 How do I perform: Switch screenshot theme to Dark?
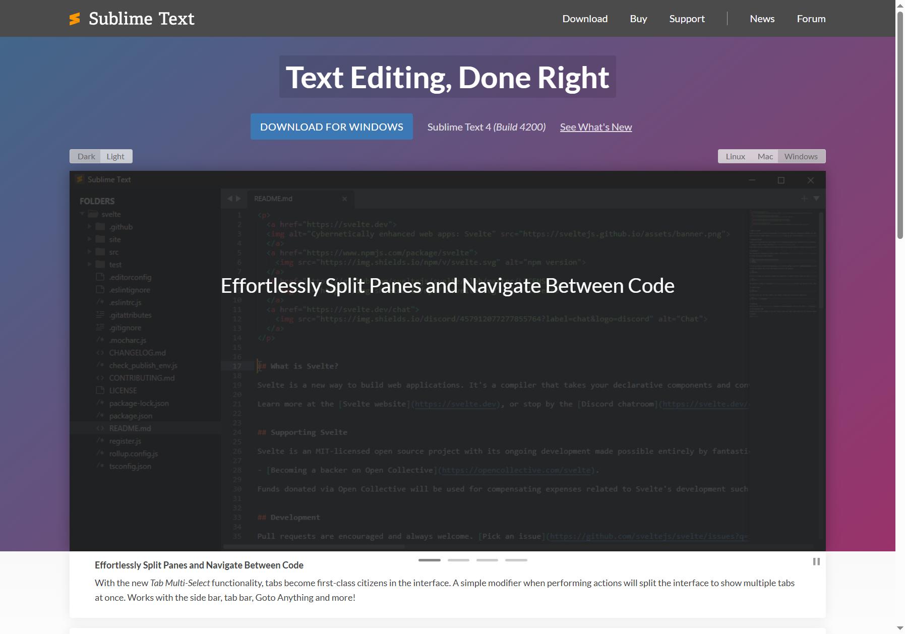86,156
